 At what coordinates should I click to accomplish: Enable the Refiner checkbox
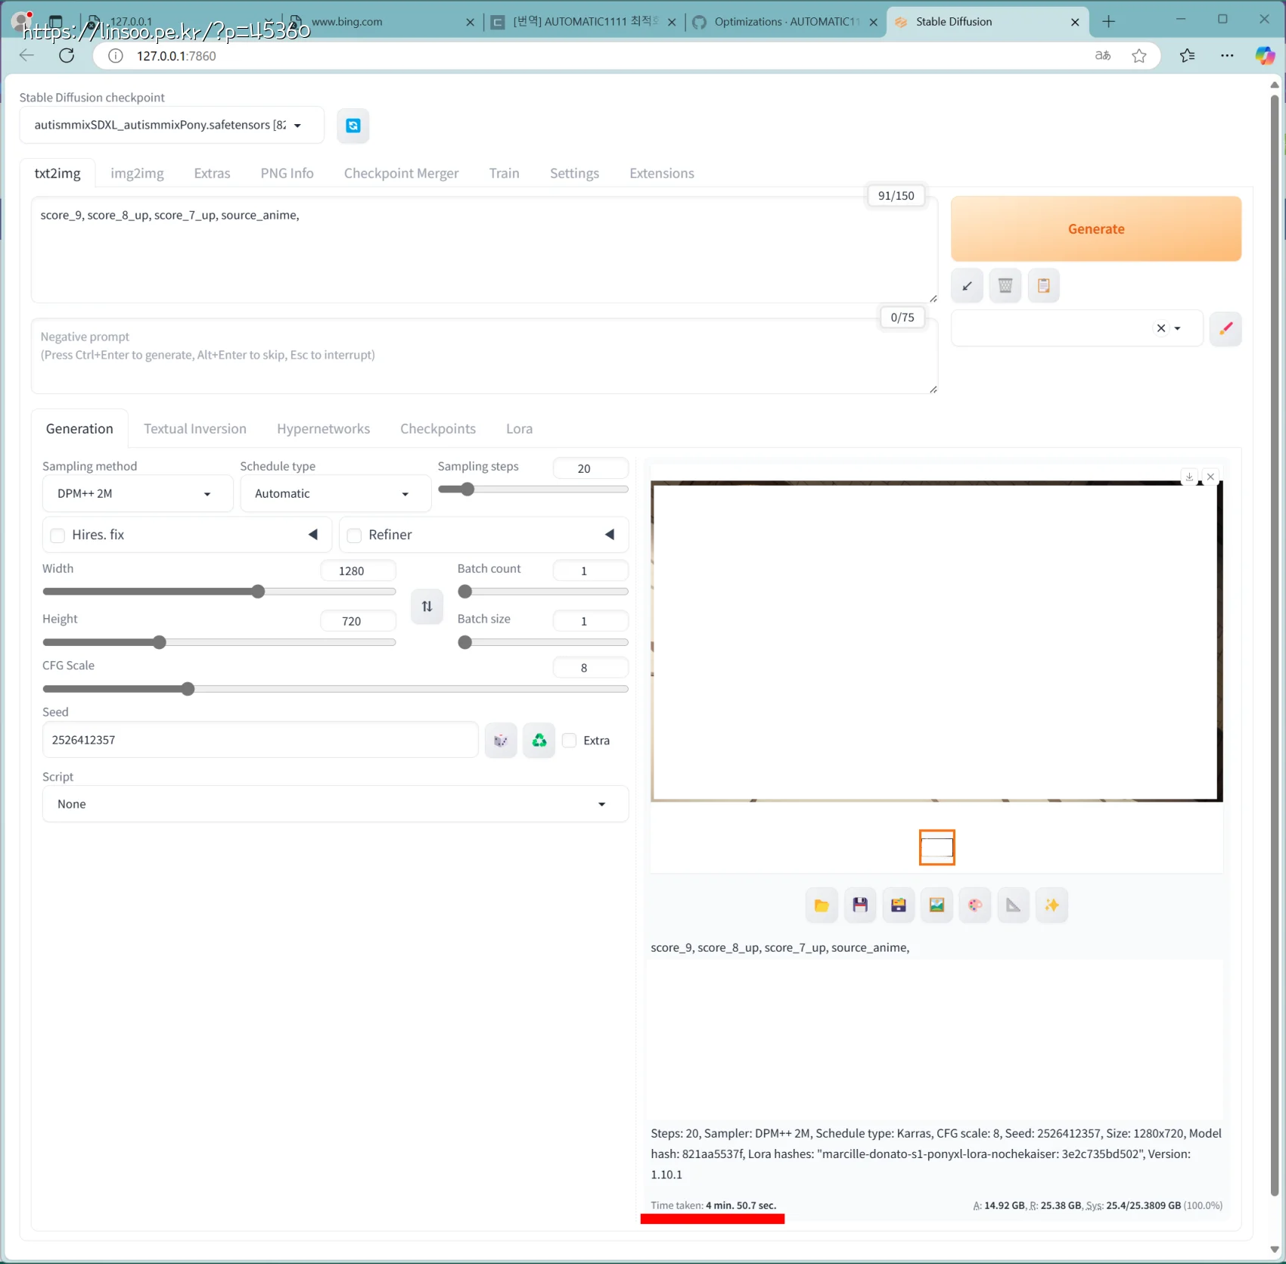click(354, 536)
